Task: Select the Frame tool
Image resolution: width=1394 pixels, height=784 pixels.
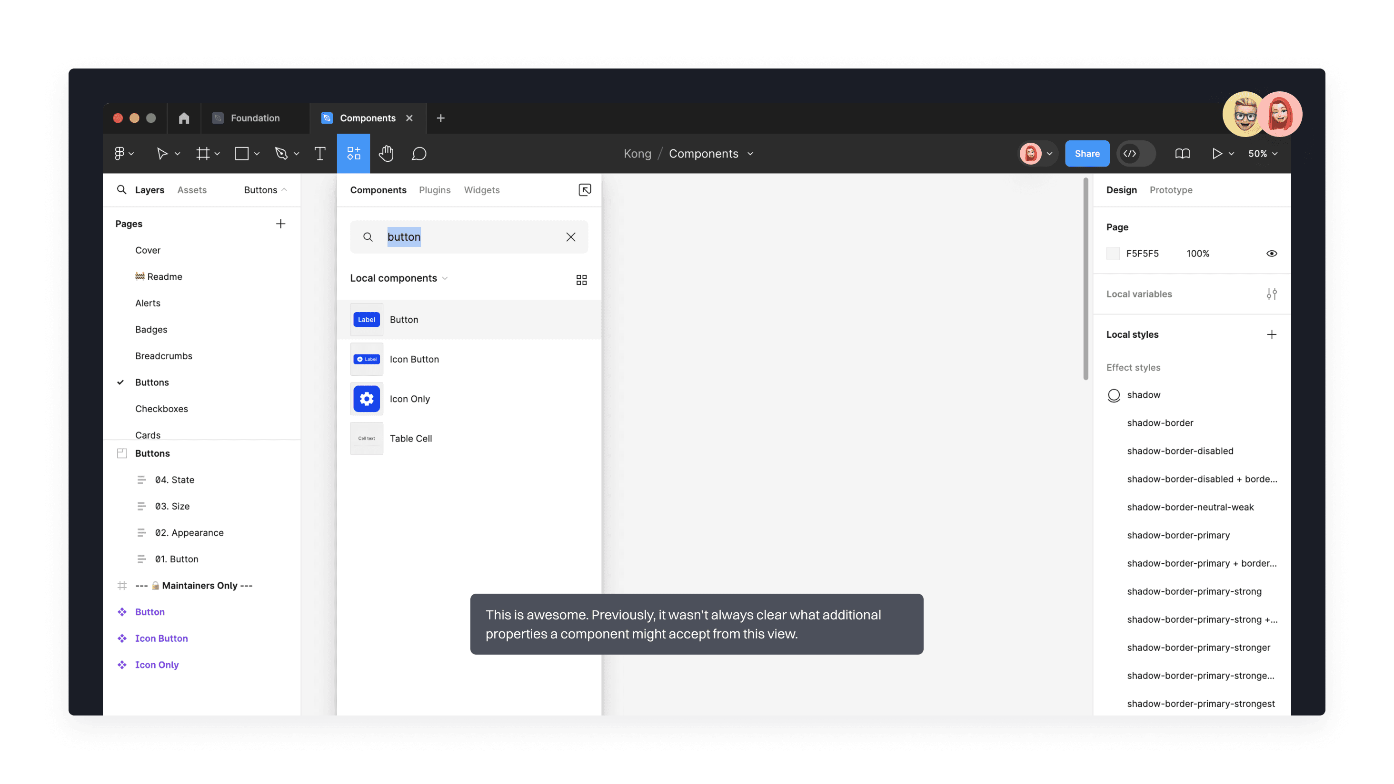Action: (204, 154)
